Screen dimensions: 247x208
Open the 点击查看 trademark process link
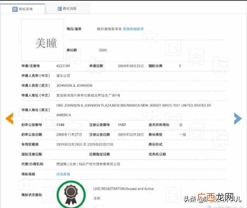coord(63,174)
